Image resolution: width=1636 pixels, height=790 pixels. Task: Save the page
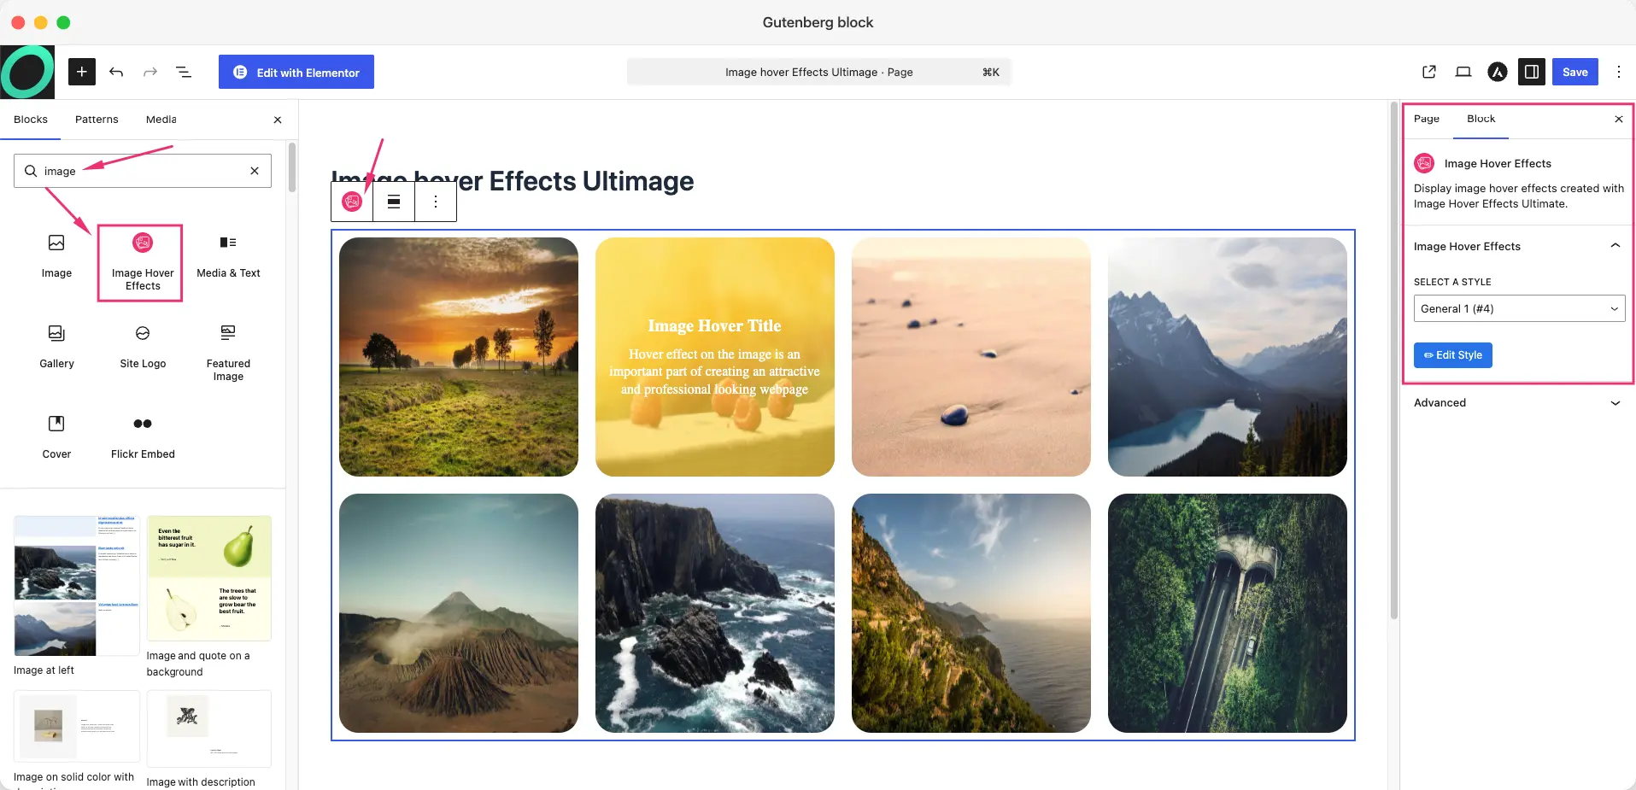[1575, 72]
